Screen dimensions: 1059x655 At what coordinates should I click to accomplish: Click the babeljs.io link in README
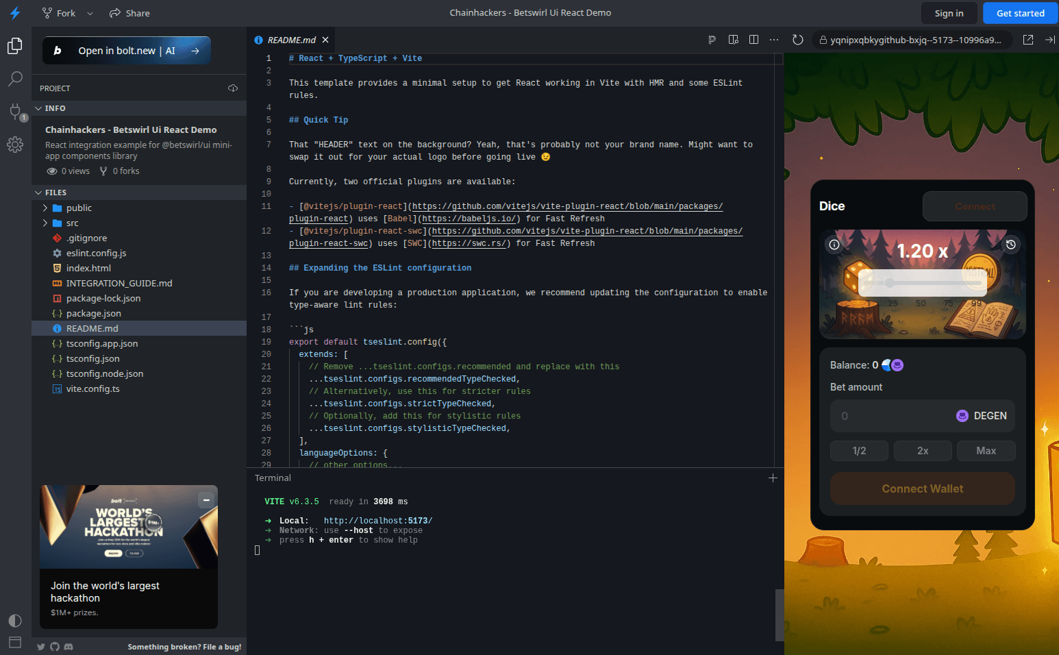[x=469, y=219]
